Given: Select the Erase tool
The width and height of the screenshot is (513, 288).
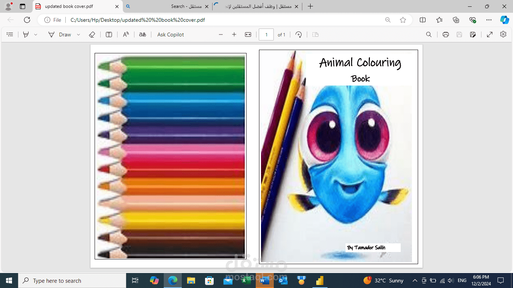Looking at the screenshot, I should tap(92, 34).
